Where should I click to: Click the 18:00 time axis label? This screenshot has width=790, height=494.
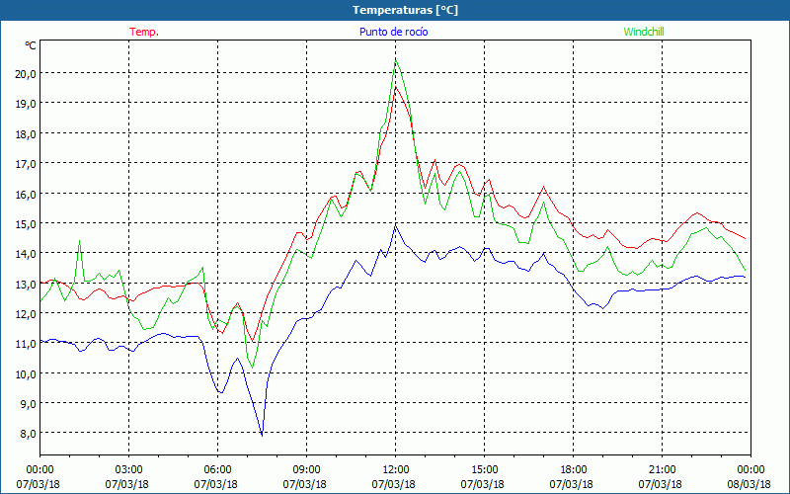[x=573, y=469]
